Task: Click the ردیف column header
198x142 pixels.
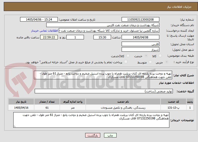Action: point(190,102)
